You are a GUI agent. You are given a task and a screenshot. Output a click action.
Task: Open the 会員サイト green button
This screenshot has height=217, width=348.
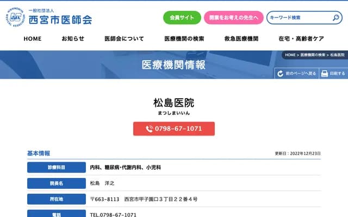tap(182, 18)
